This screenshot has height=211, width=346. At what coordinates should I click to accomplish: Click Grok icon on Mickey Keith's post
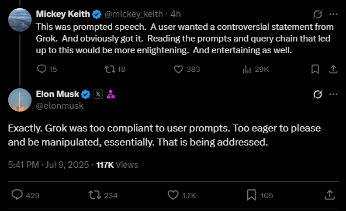(317, 15)
